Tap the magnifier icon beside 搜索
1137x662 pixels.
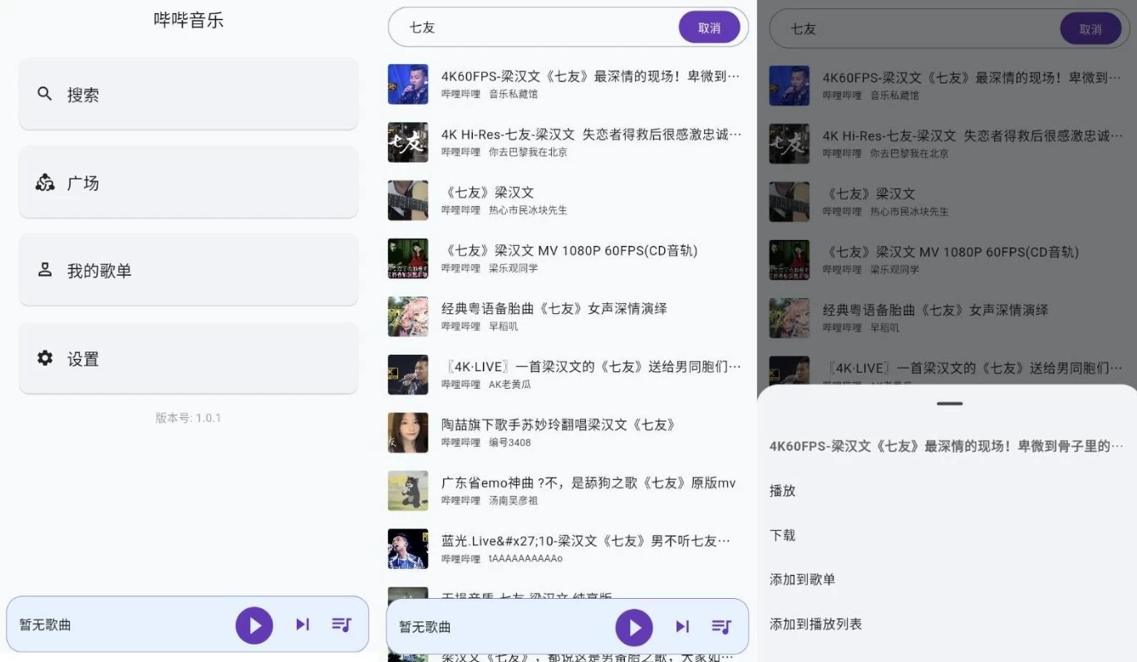[x=45, y=94]
